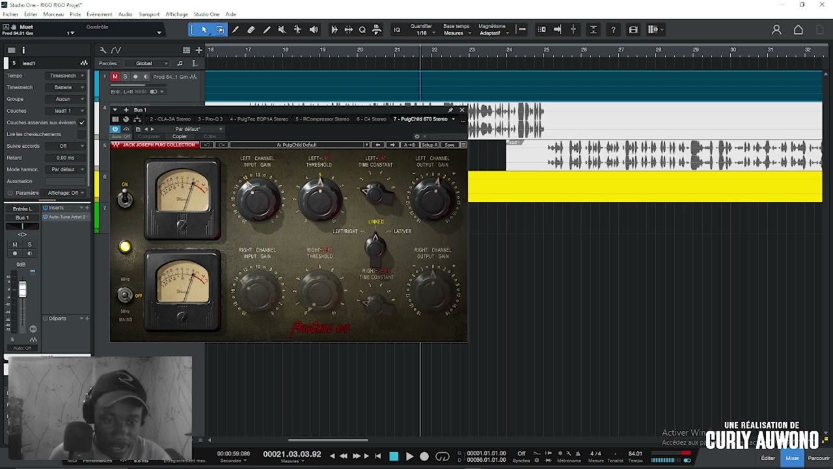Adjust the Left Channel Input Gain knob
This screenshot has height=469, width=833.
tap(258, 201)
